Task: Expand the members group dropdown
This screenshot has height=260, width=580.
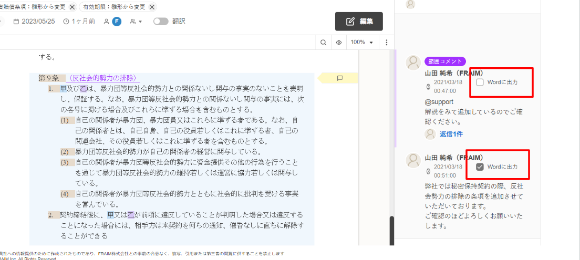Action: [136, 22]
